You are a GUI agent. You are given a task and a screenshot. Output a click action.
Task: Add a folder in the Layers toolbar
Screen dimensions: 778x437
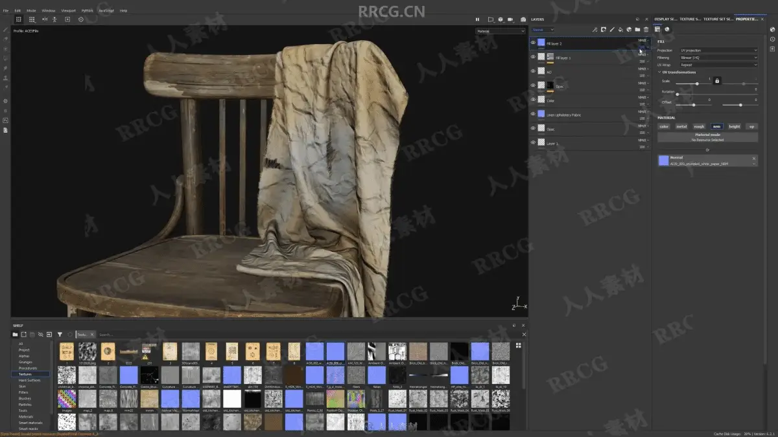point(637,30)
